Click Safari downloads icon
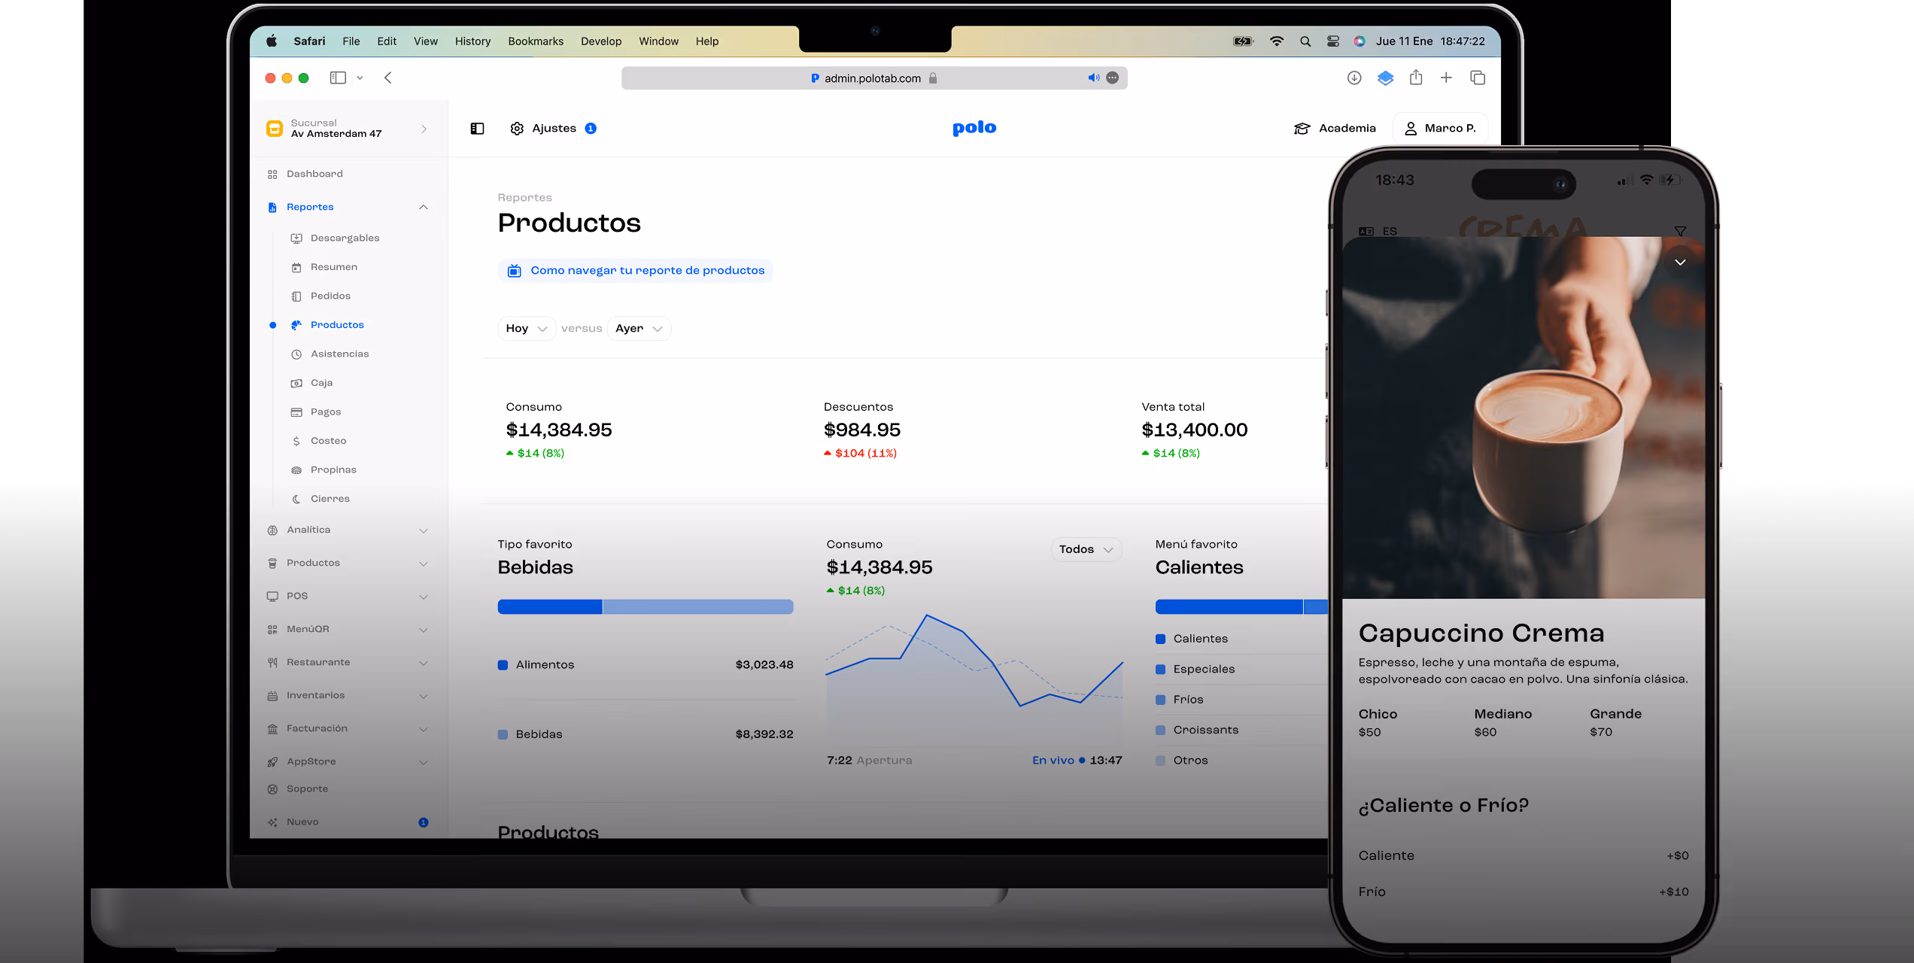 point(1354,77)
